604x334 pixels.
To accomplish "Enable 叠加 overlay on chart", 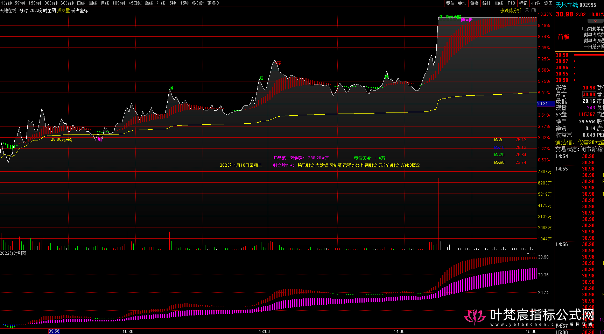I will coord(462,3).
